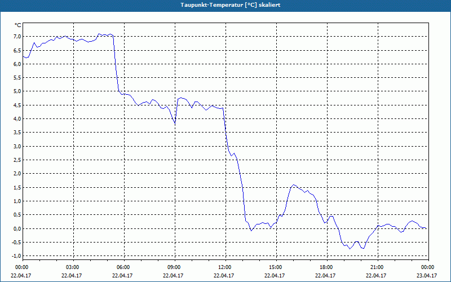Select the 3,5 y-axis label

point(17,133)
